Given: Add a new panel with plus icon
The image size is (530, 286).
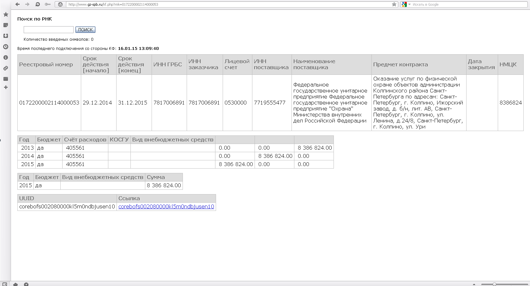Looking at the screenshot, I should click(6, 87).
